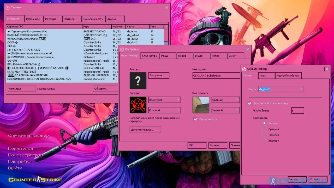Select the СССР © server row
This screenshot has width=334, height=188.
[x=85, y=42]
